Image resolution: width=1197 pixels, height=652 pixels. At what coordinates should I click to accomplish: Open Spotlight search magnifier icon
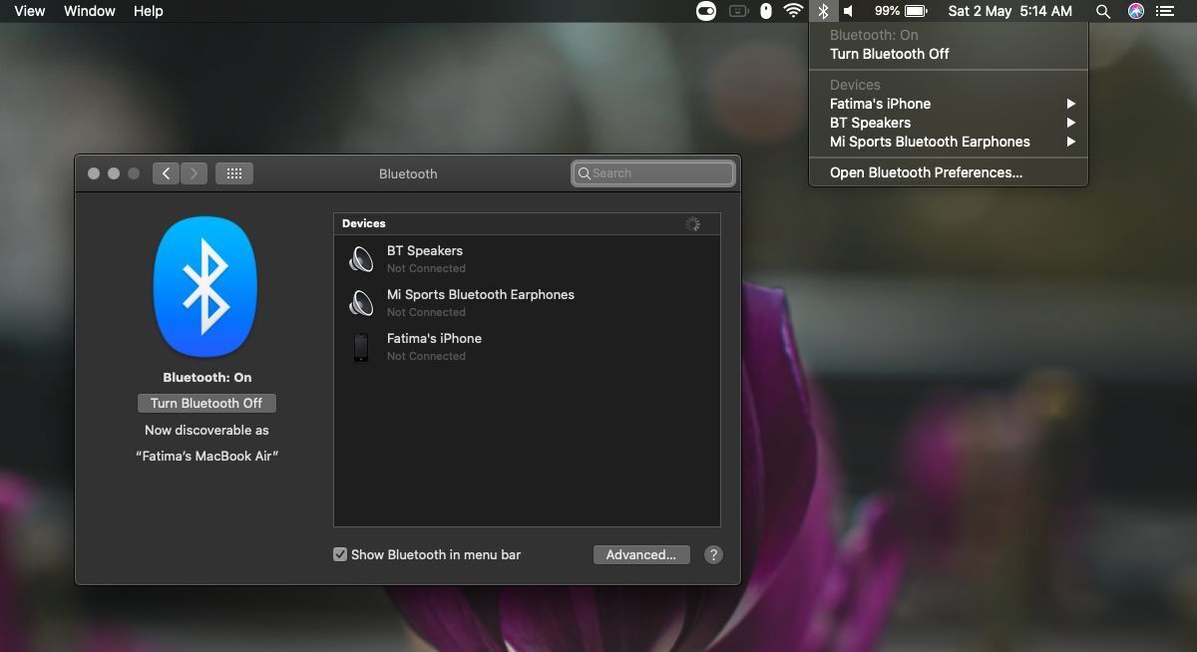coord(1102,11)
